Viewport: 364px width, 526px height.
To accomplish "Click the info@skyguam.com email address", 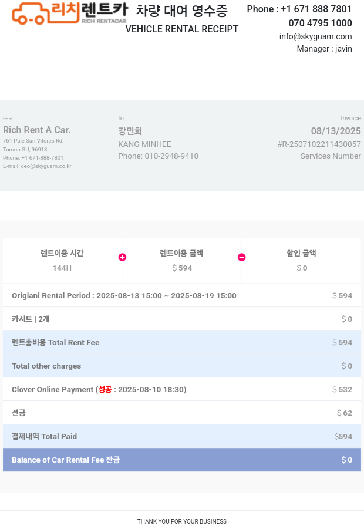I will pyautogui.click(x=315, y=36).
